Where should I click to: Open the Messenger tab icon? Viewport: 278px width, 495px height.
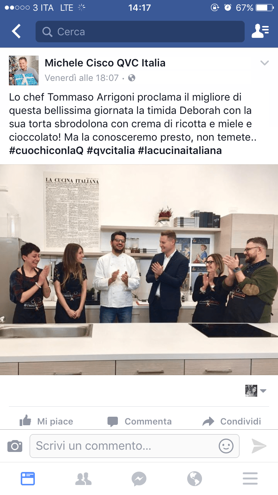(x=139, y=479)
